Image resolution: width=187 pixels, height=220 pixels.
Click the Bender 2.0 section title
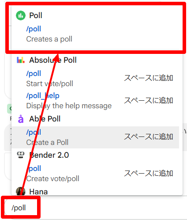click(x=49, y=155)
